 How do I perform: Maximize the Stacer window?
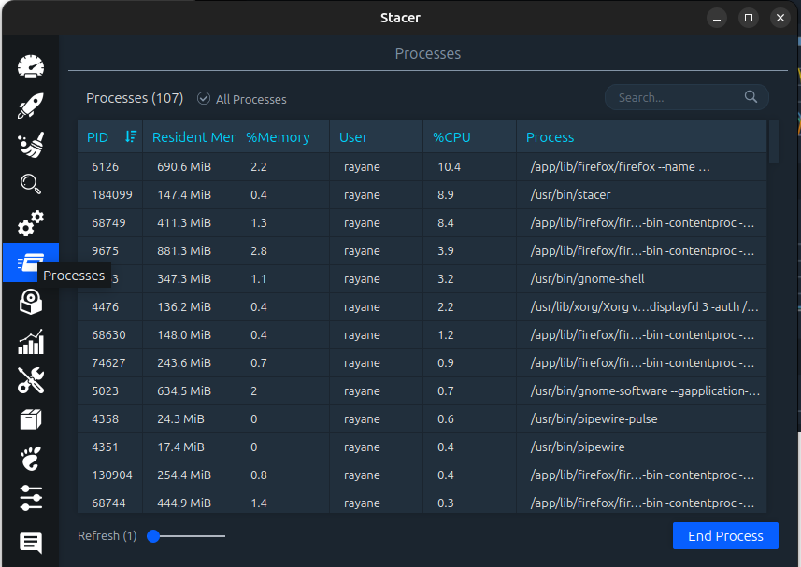click(749, 18)
